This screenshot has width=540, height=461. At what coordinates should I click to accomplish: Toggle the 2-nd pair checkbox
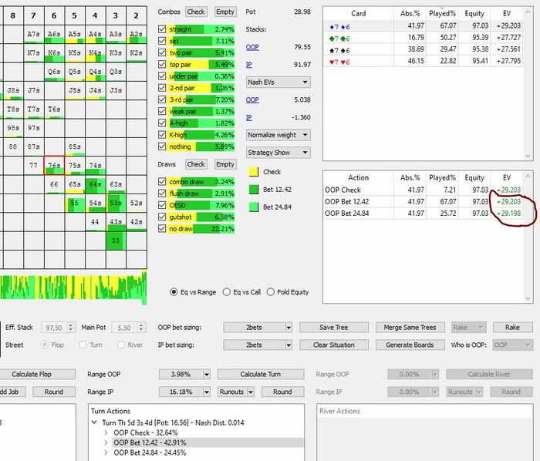(x=162, y=88)
